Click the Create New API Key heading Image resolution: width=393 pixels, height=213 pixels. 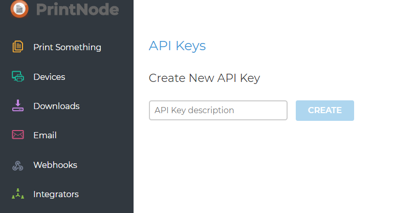tap(204, 78)
